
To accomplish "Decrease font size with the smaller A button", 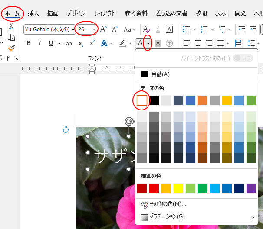I will coord(115,29).
